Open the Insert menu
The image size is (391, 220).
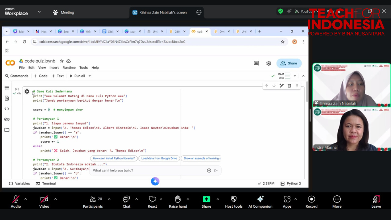click(x=54, y=68)
